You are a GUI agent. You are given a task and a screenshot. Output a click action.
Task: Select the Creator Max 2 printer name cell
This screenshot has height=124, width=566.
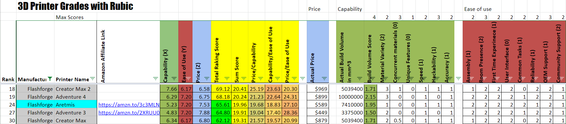(75, 89)
